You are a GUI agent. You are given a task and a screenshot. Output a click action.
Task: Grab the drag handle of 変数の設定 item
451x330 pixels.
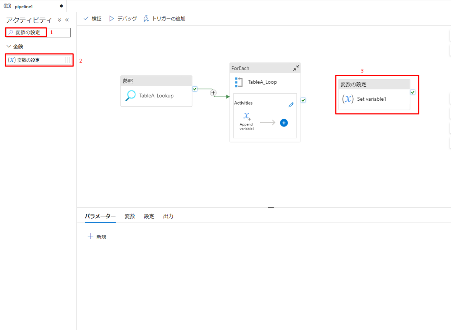(x=68, y=60)
